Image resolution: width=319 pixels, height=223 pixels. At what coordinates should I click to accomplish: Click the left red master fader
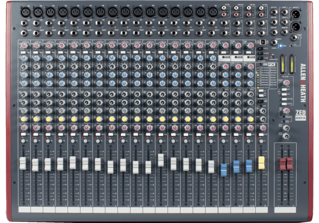283,163
